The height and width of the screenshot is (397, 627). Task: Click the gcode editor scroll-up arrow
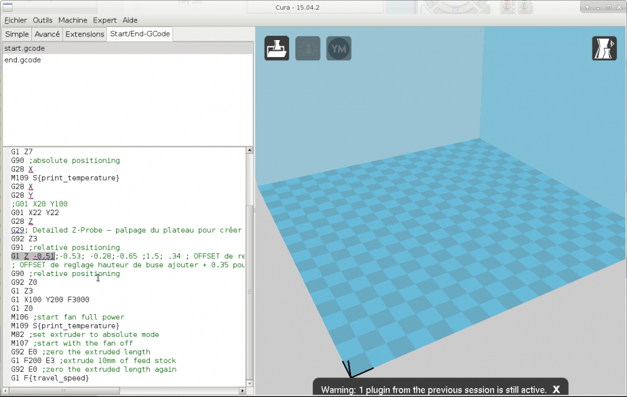pyautogui.click(x=250, y=151)
